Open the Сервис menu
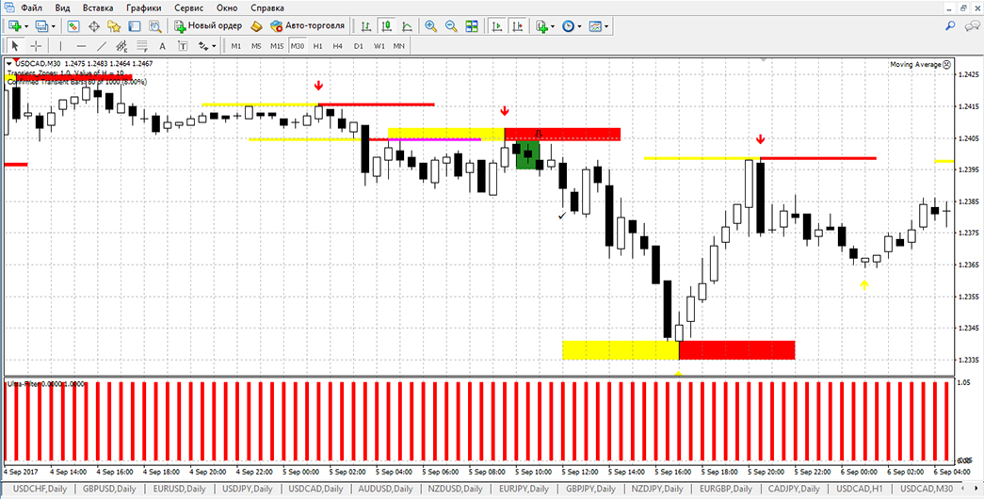 (189, 8)
